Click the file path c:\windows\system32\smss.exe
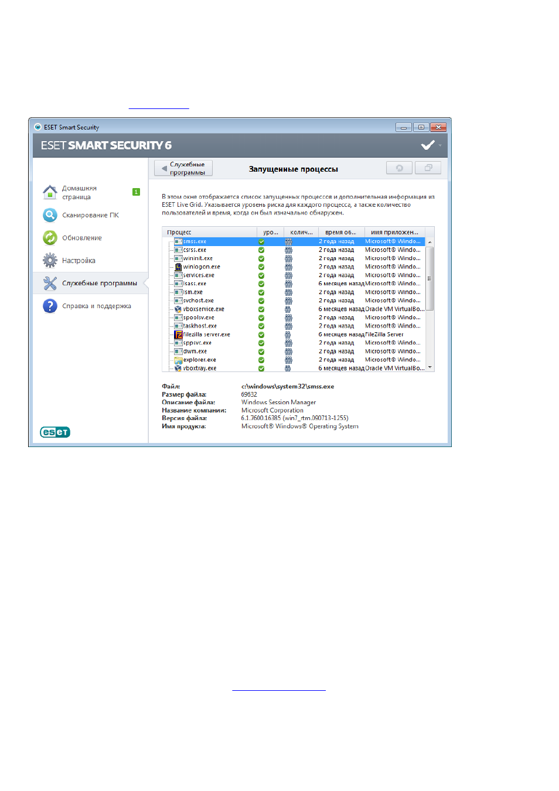The image size is (559, 791). [x=288, y=387]
